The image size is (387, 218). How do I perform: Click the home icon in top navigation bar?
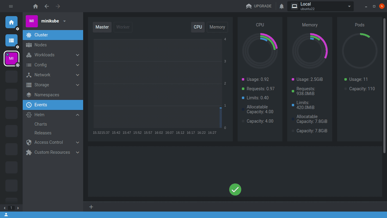[35, 6]
